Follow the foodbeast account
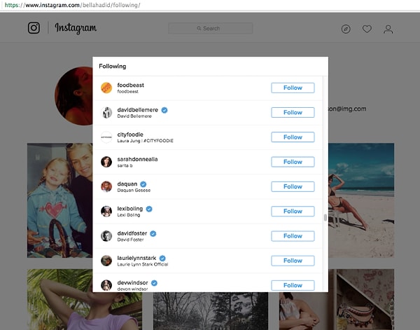Screen dimensions: 420x330 coord(293,88)
